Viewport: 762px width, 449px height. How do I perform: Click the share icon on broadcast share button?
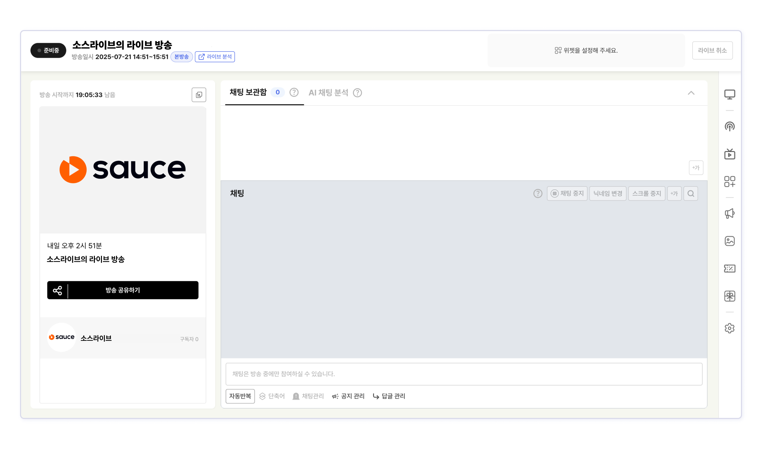coord(57,290)
